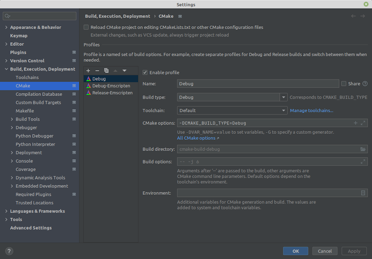The image size is (372, 259).
Task: Expand Appearance & Behavior section
Action: 6,27
